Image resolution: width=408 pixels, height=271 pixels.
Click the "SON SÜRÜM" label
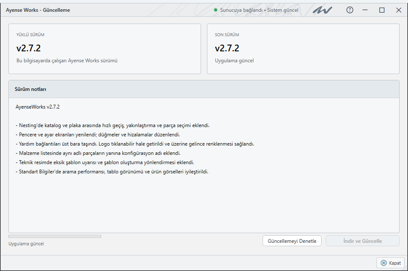tap(227, 35)
